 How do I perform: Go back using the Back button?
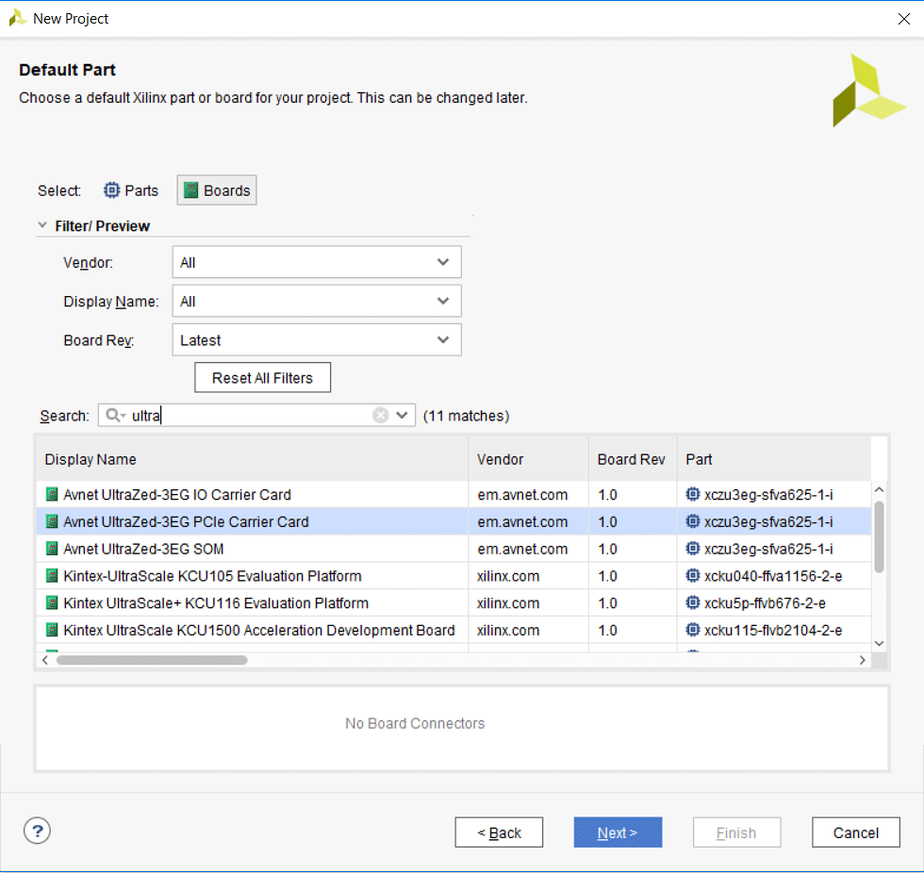click(499, 832)
